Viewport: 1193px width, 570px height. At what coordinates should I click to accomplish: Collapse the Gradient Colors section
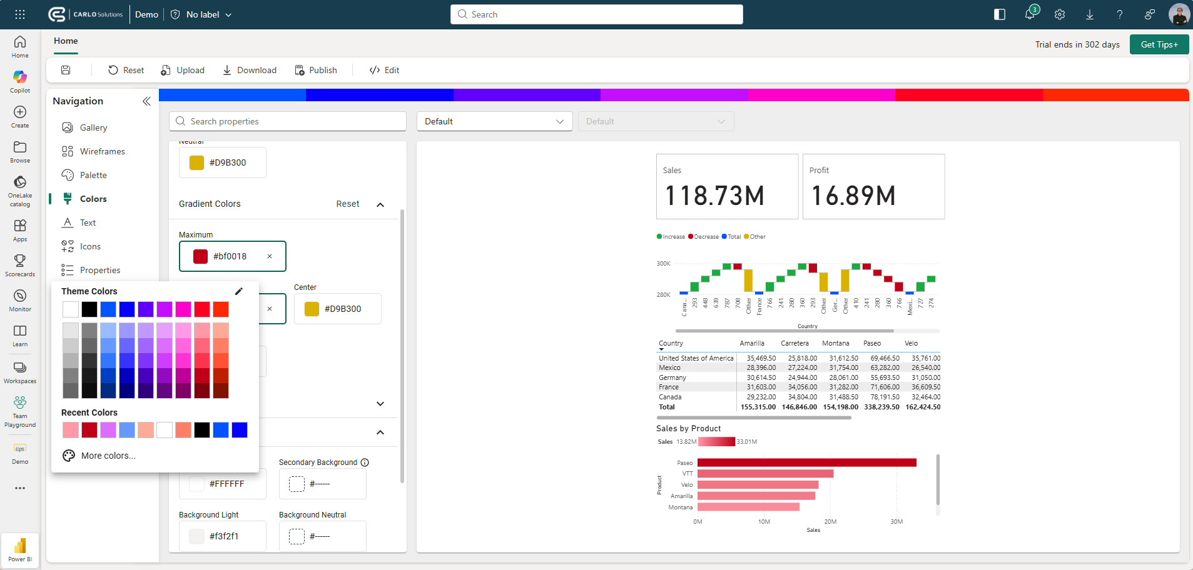(380, 204)
